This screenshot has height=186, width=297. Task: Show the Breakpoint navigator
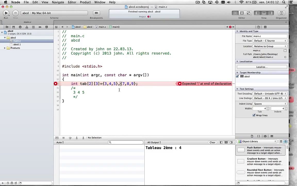pos(40,27)
